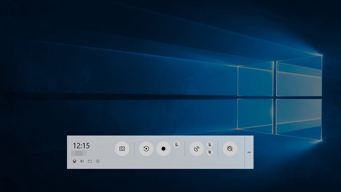Viewport: 341px width, 192px height.
Task: Toggle broadcast microphone mute icon
Action: pos(210,145)
